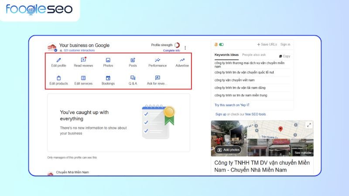Screen dimensions: 349x196
Task: Open the Posts icon
Action: [x=133, y=60]
